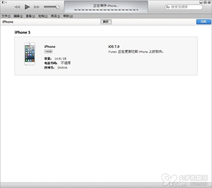Open the 文件 menu
Image resolution: width=212 pixels, height=188 pixels.
[x=6, y=16]
